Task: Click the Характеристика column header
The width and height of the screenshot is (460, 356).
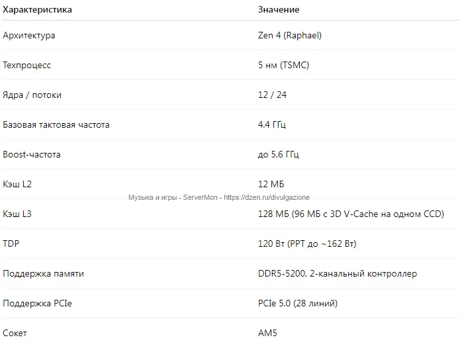Action: pos(38,10)
